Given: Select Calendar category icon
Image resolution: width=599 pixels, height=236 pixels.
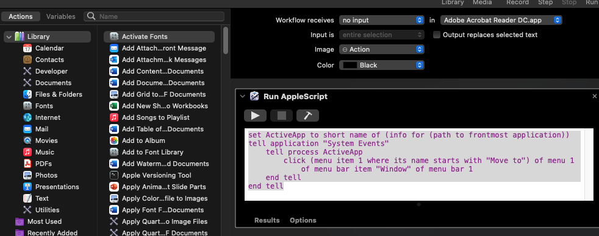Looking at the screenshot, I should [x=27, y=48].
